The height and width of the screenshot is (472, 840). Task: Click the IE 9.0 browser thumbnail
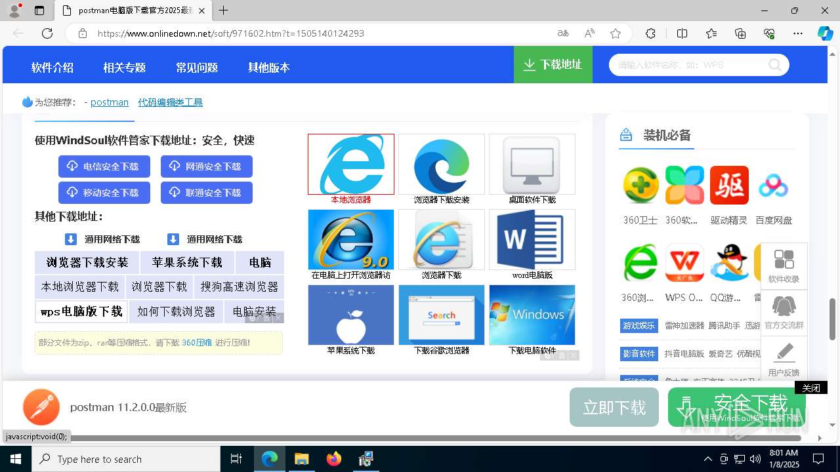(x=351, y=240)
